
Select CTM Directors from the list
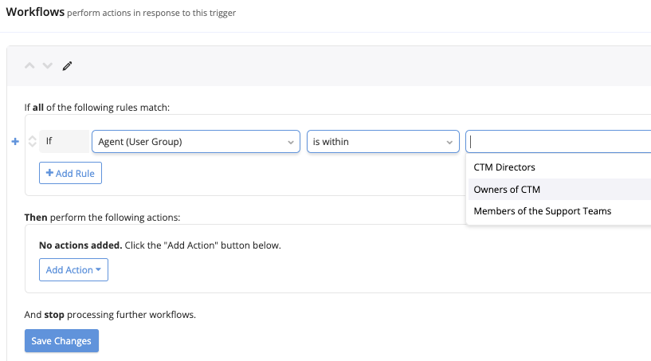pyautogui.click(x=504, y=167)
